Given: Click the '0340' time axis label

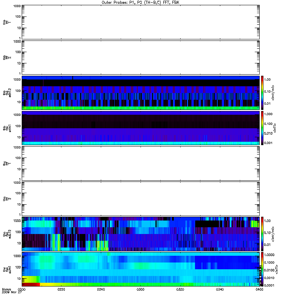Looking at the screenshot, I should coord(220,289).
